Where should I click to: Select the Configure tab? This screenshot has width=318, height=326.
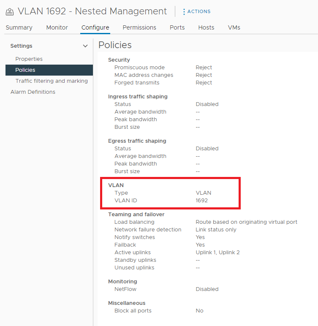click(x=95, y=27)
